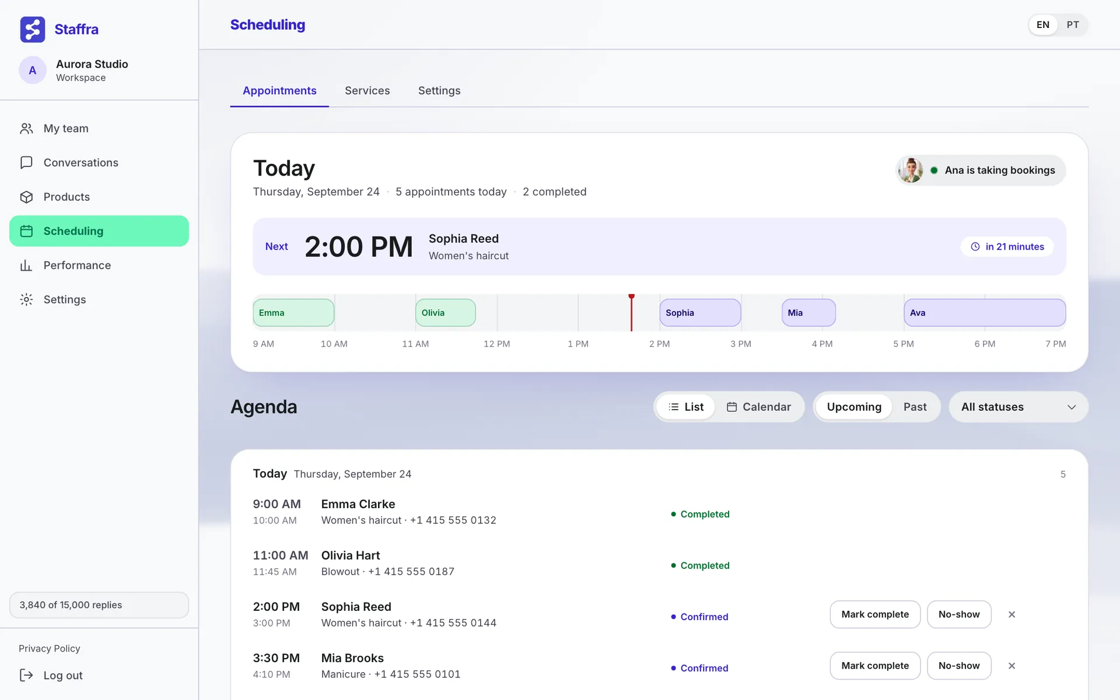Select Mia's timeline block
This screenshot has width=1120, height=700.
tap(808, 313)
